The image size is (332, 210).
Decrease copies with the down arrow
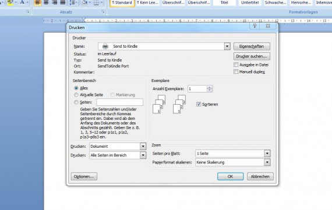[210, 90]
